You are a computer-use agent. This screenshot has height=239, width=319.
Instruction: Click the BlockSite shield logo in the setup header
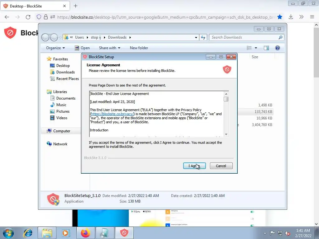coord(227,69)
